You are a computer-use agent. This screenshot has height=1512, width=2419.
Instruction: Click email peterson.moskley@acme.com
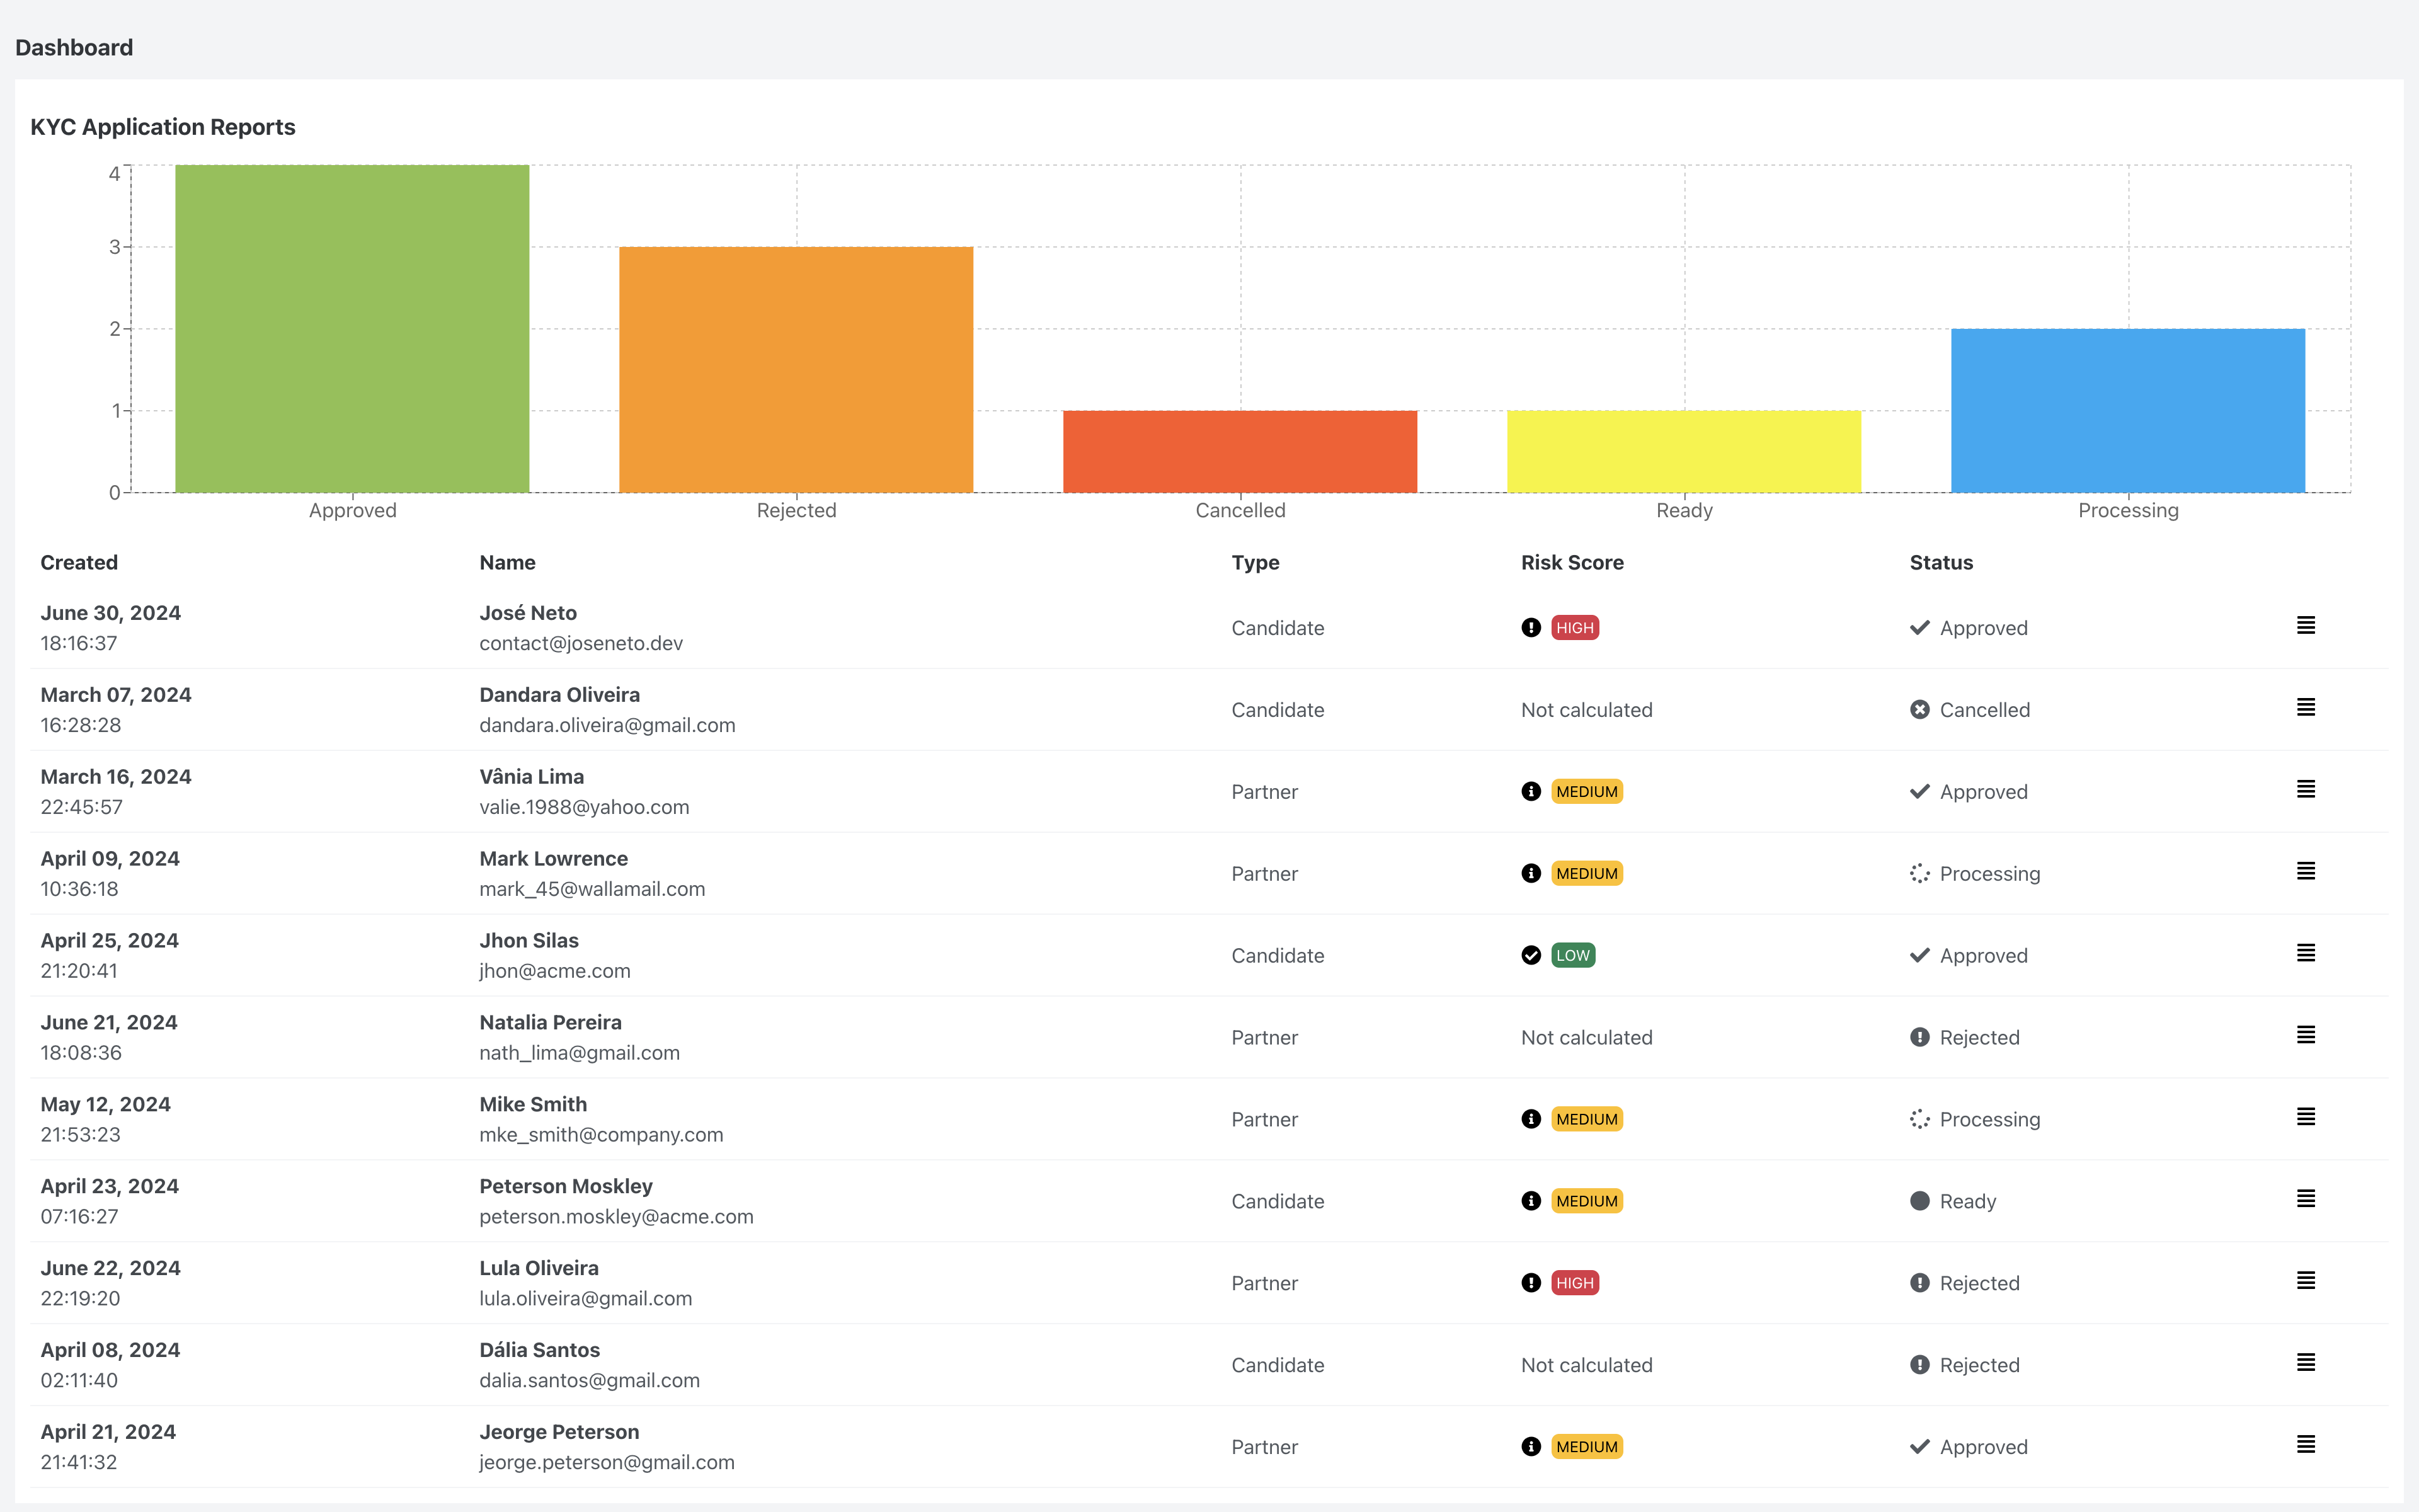(615, 1218)
